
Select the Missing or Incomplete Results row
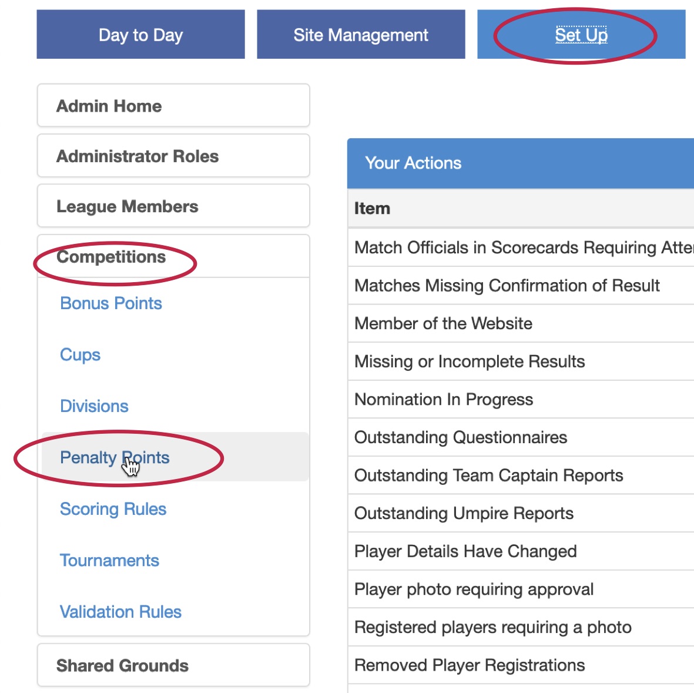coord(521,361)
